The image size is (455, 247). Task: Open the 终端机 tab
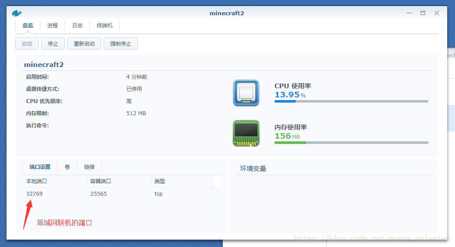tap(105, 26)
